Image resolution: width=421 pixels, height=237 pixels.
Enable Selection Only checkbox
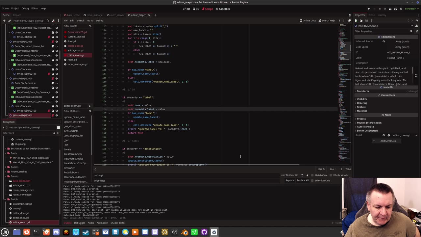312,180
